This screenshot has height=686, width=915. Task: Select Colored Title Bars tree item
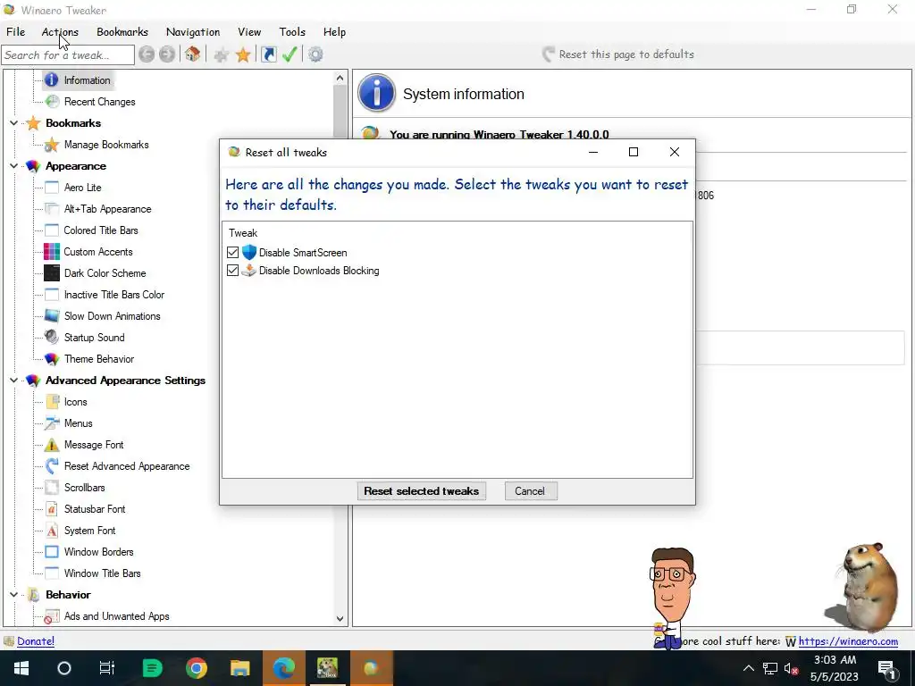click(x=101, y=230)
